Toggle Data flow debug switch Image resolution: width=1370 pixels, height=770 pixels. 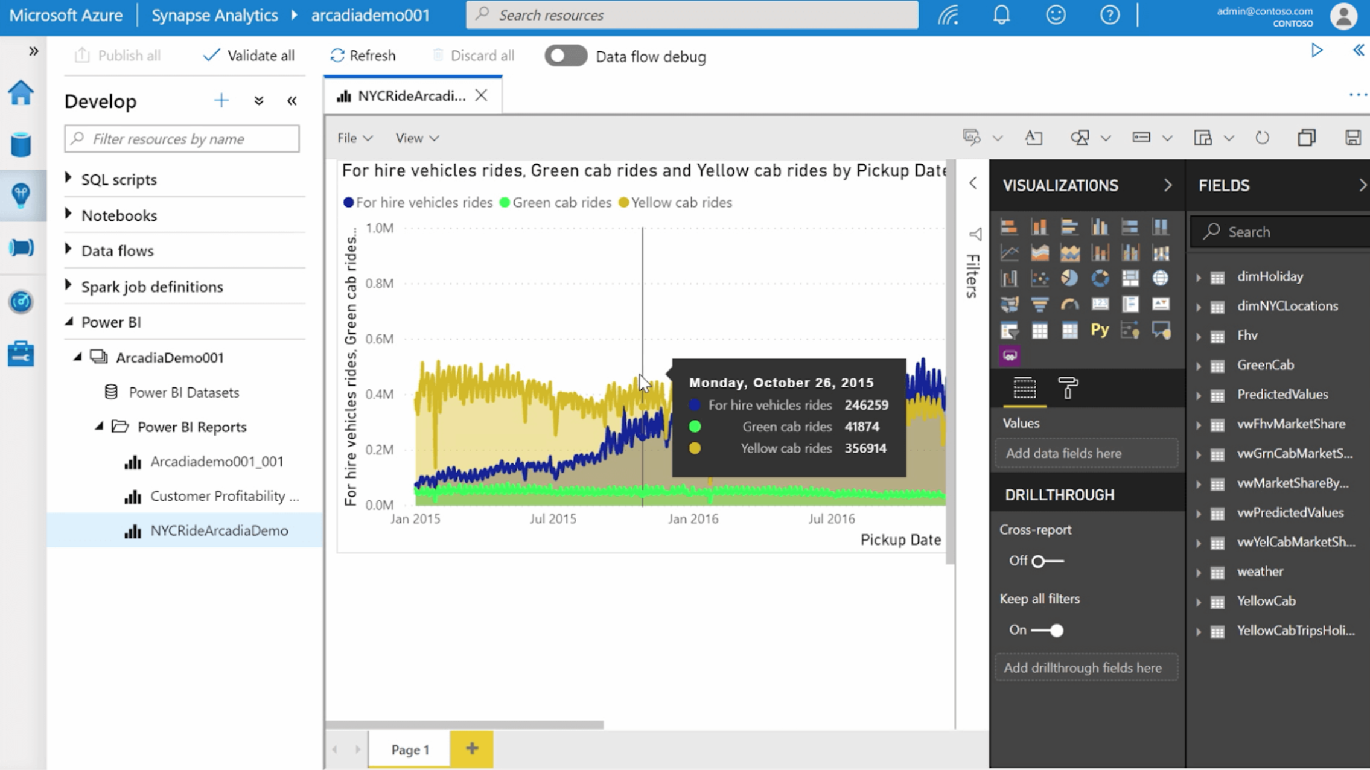pyautogui.click(x=566, y=56)
